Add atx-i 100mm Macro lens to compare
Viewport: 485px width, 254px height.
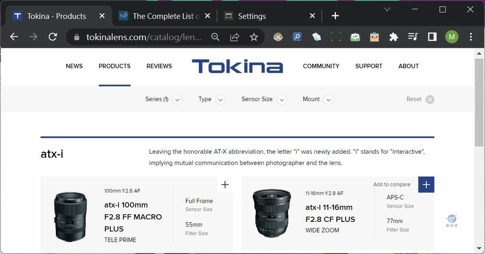pyautogui.click(x=225, y=185)
